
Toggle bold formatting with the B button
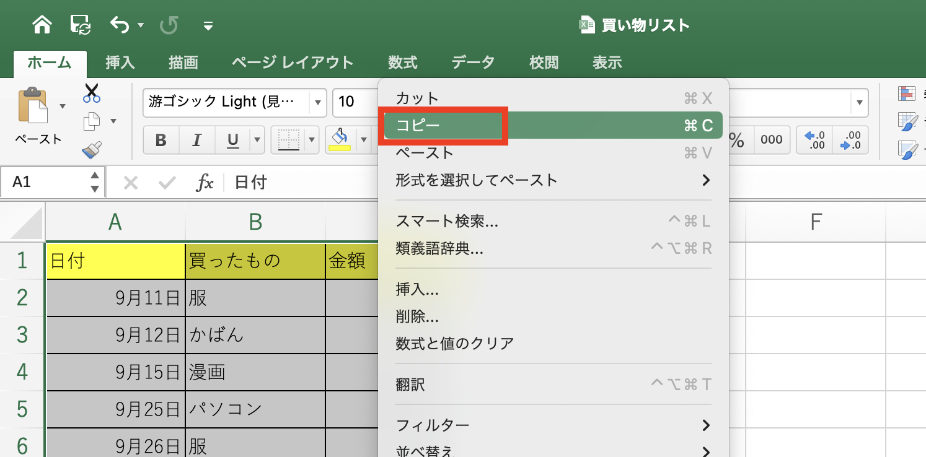pyautogui.click(x=161, y=139)
